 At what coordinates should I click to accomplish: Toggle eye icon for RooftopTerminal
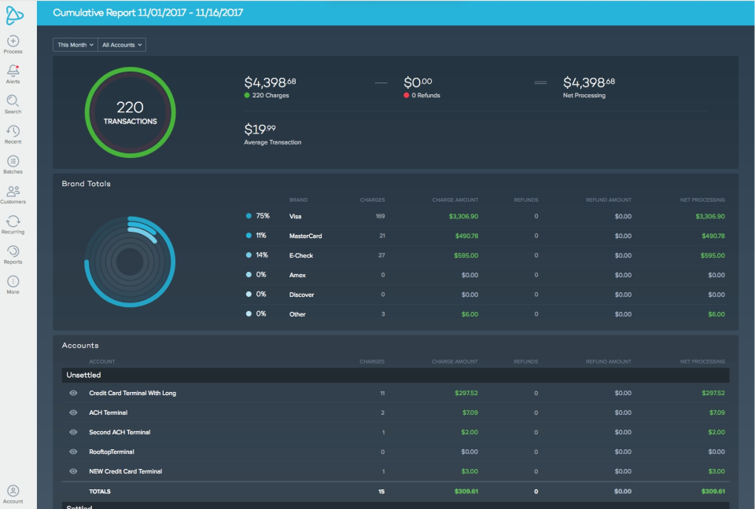[x=73, y=452]
